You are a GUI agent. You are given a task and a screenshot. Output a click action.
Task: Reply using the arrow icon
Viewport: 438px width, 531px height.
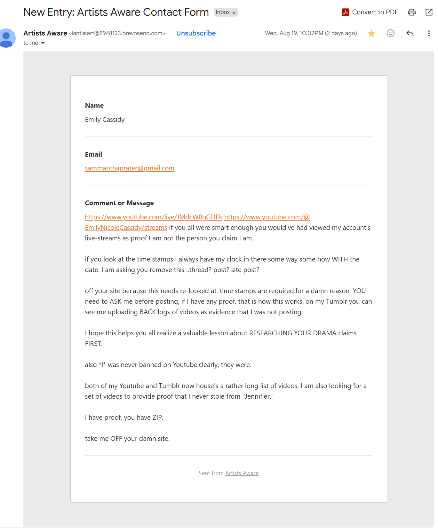[x=410, y=33]
